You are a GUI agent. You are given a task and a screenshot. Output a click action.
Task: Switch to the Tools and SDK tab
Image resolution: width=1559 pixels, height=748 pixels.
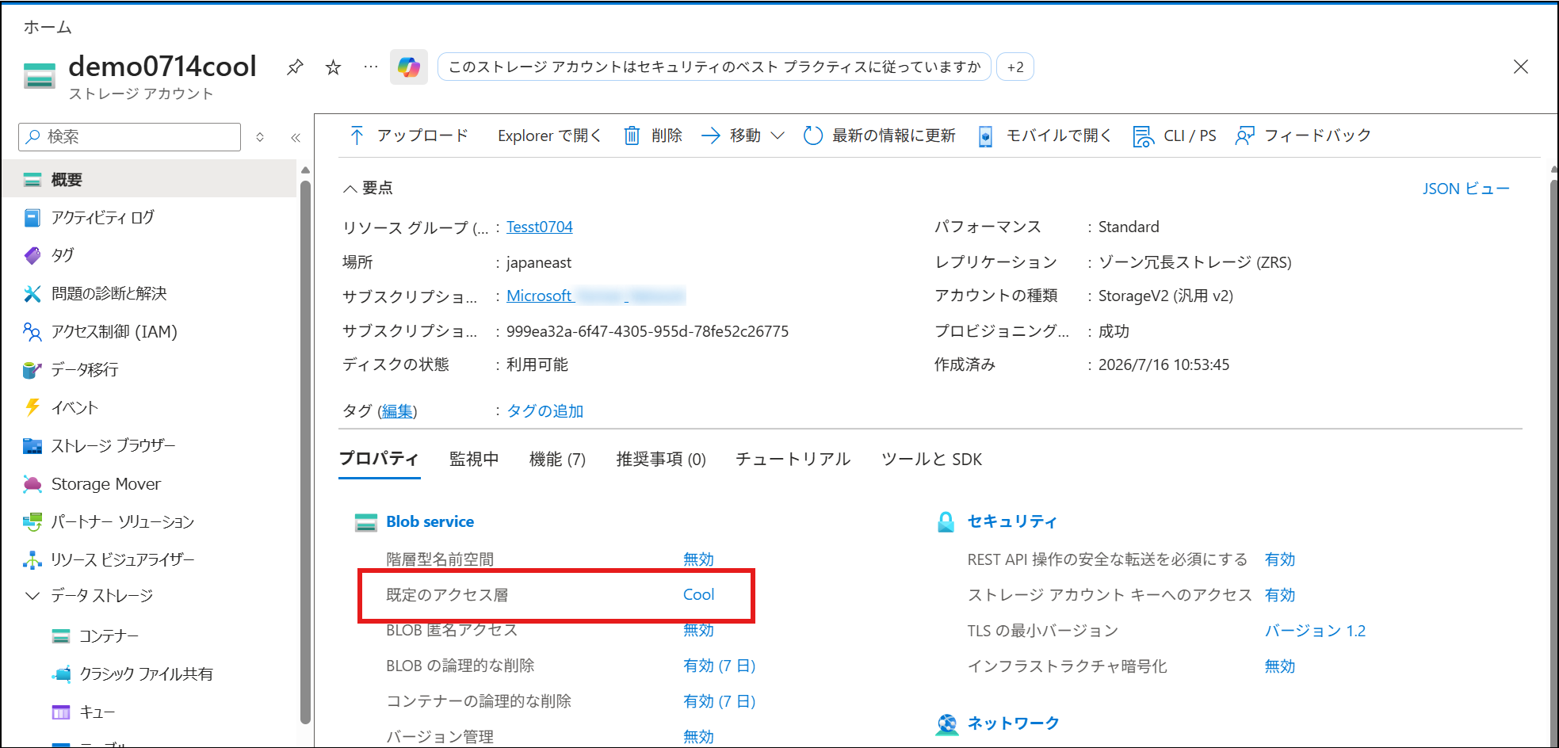point(931,459)
